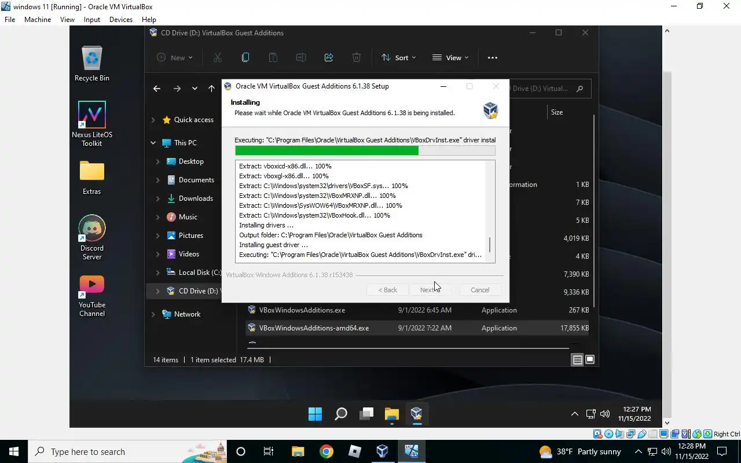Minimize the Guest Additions Setup dialog

pos(443,86)
